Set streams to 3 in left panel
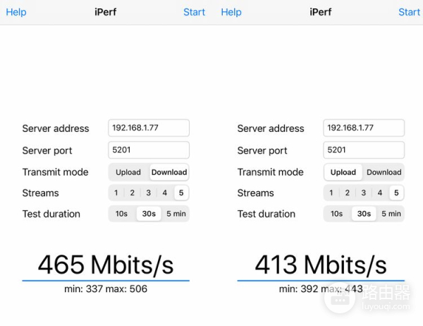The width and height of the screenshot is (423, 326). [x=149, y=193]
